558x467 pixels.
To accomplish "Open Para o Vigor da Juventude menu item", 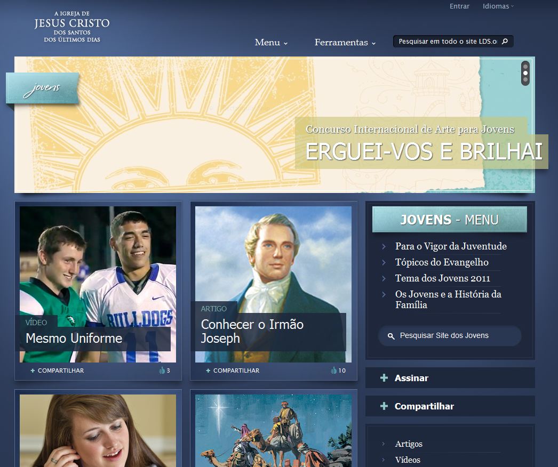I will tap(450, 246).
